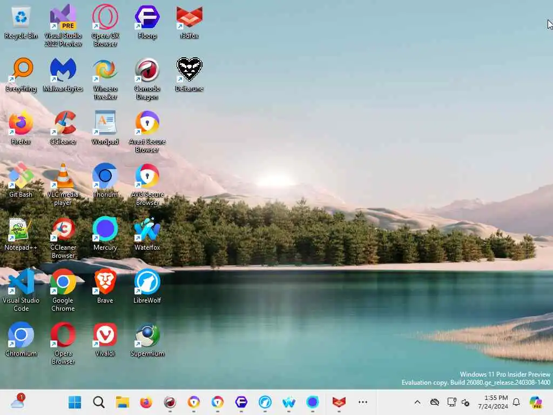Open Comodo Dragon from the taskbar
The image size is (553, 415).
tap(170, 402)
